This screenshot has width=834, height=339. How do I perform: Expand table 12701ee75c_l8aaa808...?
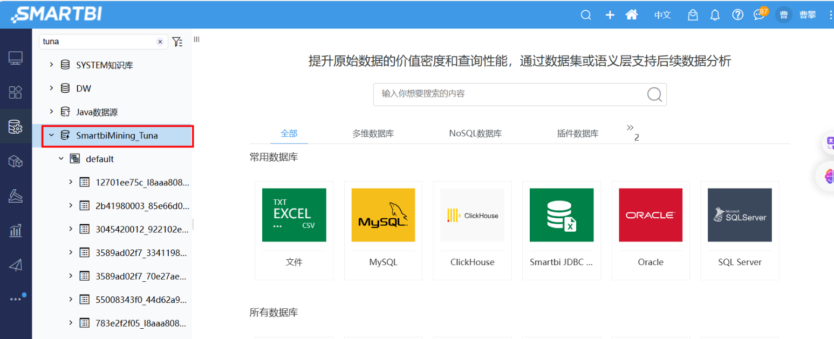point(71,182)
